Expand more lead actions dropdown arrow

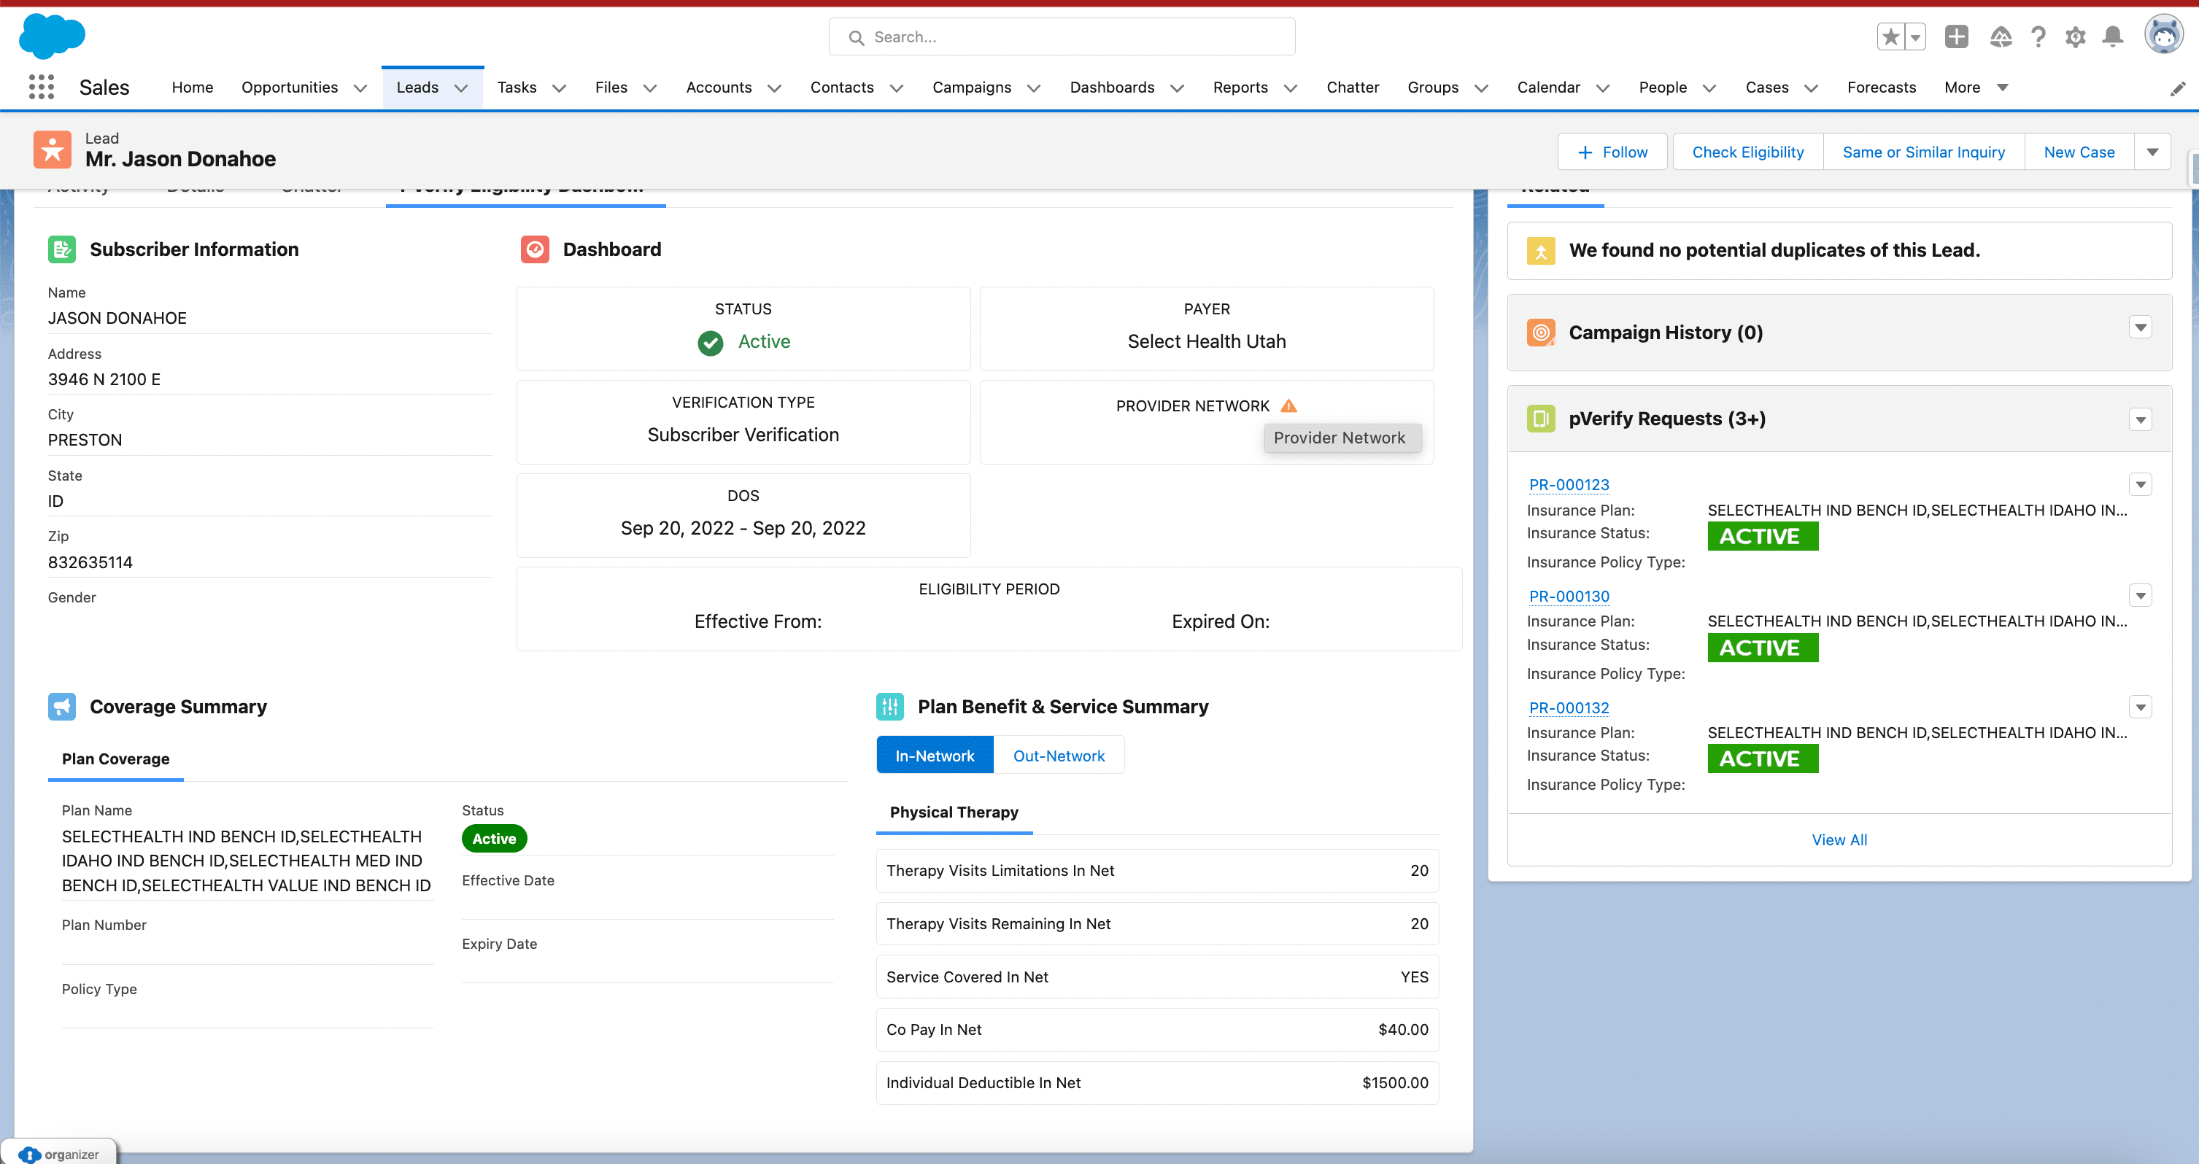pyautogui.click(x=2152, y=152)
